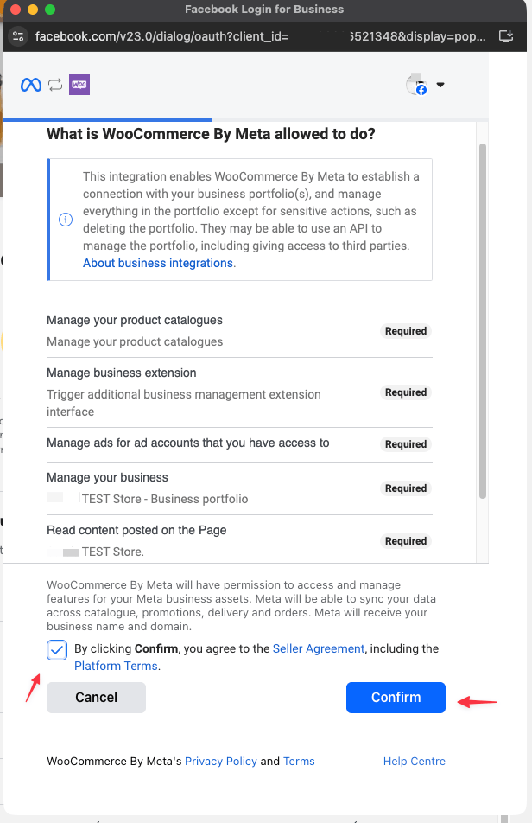
Task: Expand the account switcher dropdown arrow
Action: 440,85
